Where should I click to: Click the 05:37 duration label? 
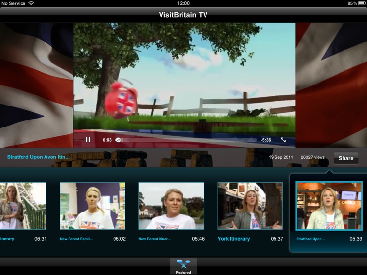277,239
